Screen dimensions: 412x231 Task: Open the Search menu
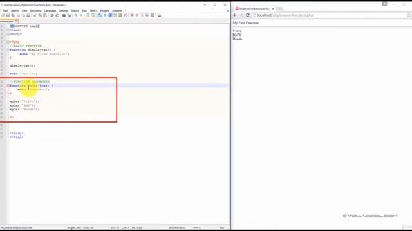click(x=14, y=10)
